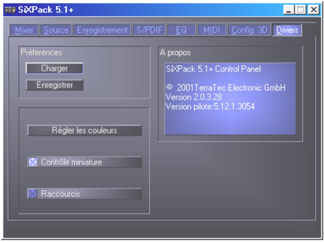Maximize the SiXPack 5.1+ window
The image size is (324, 242).
(301, 10)
